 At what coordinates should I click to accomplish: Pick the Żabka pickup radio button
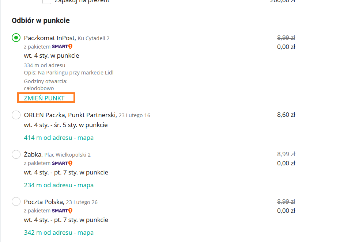[x=16, y=154]
